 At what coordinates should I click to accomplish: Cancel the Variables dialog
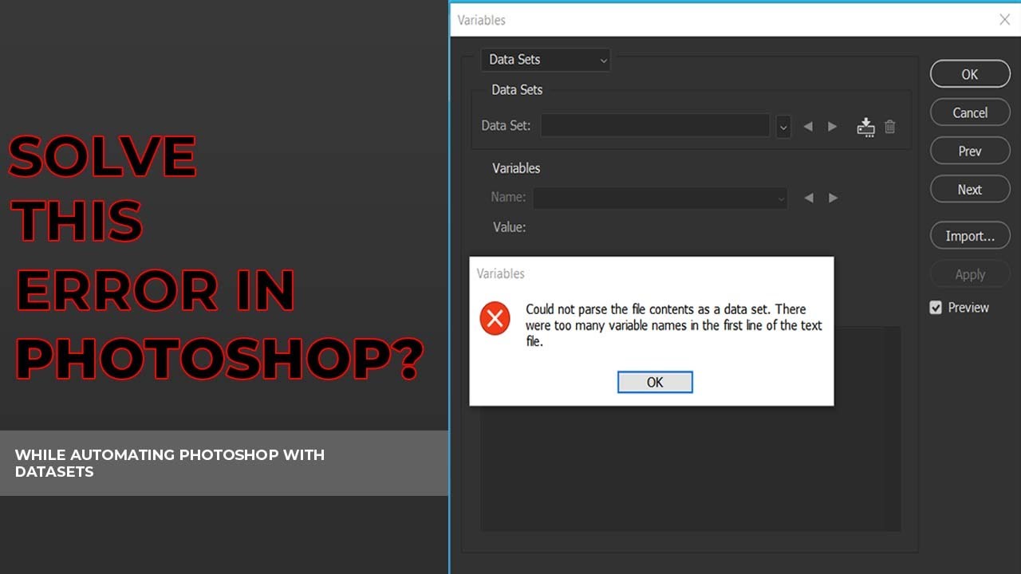[970, 112]
